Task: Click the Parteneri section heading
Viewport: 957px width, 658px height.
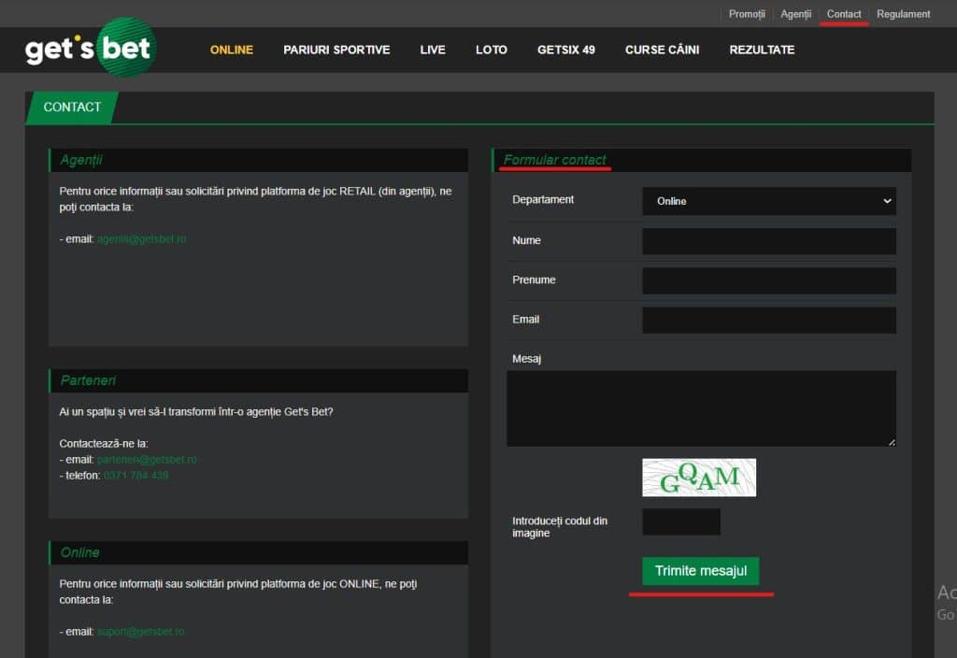Action: click(x=88, y=380)
